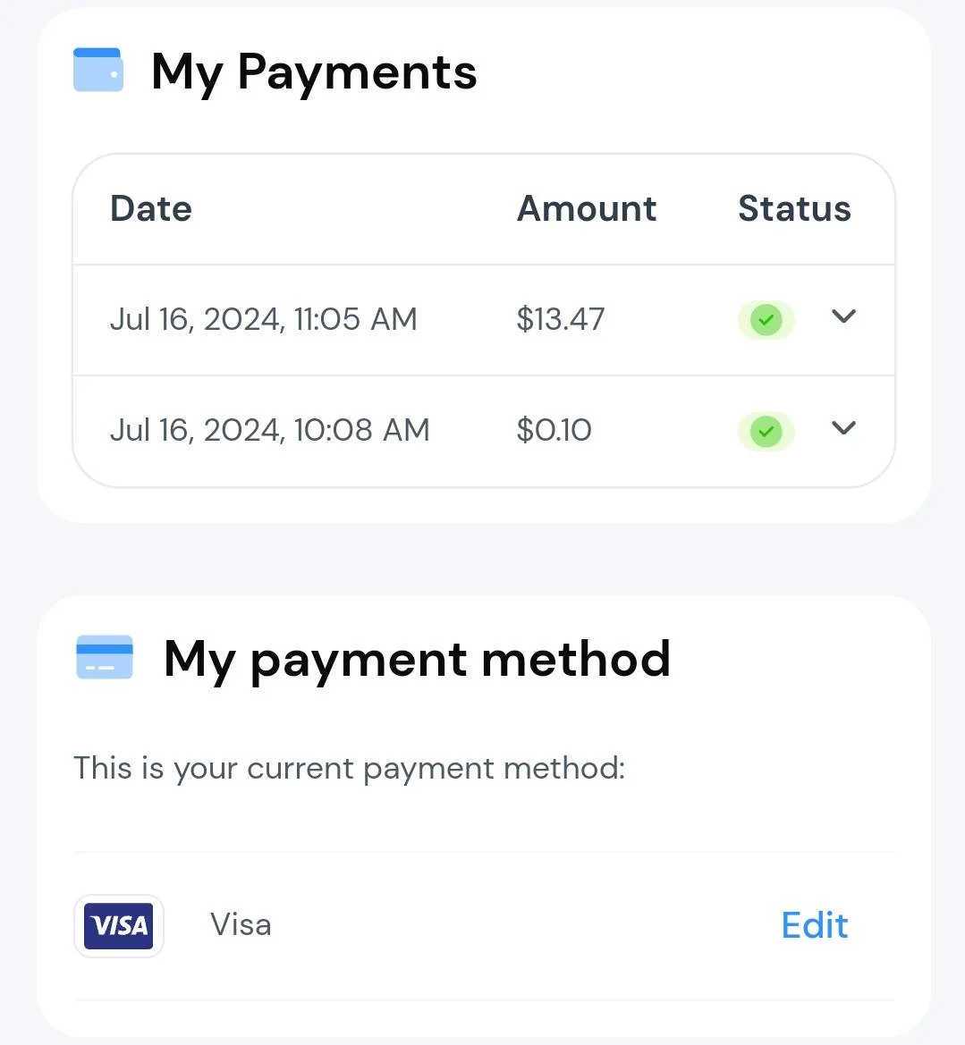The width and height of the screenshot is (965, 1045).
Task: Click the Jul 16, 2024, 11:05 AM date
Action: pos(264,319)
